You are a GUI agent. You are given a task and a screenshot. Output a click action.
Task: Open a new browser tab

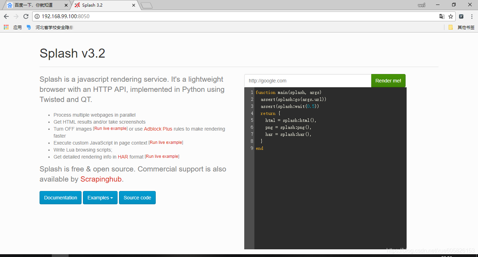pos(146,5)
